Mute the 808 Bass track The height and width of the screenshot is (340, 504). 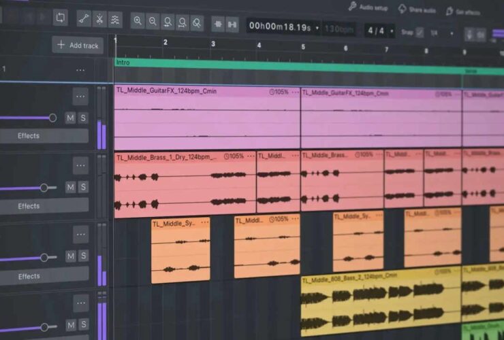72,325
